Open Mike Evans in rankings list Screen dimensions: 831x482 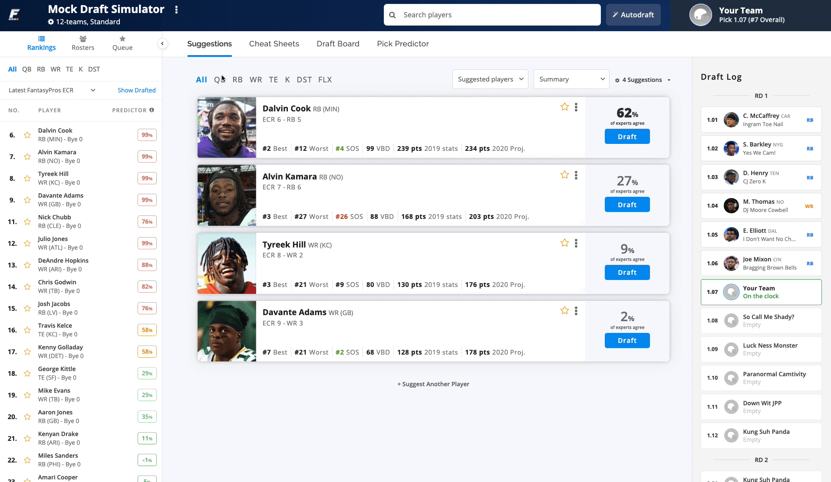pyautogui.click(x=54, y=391)
